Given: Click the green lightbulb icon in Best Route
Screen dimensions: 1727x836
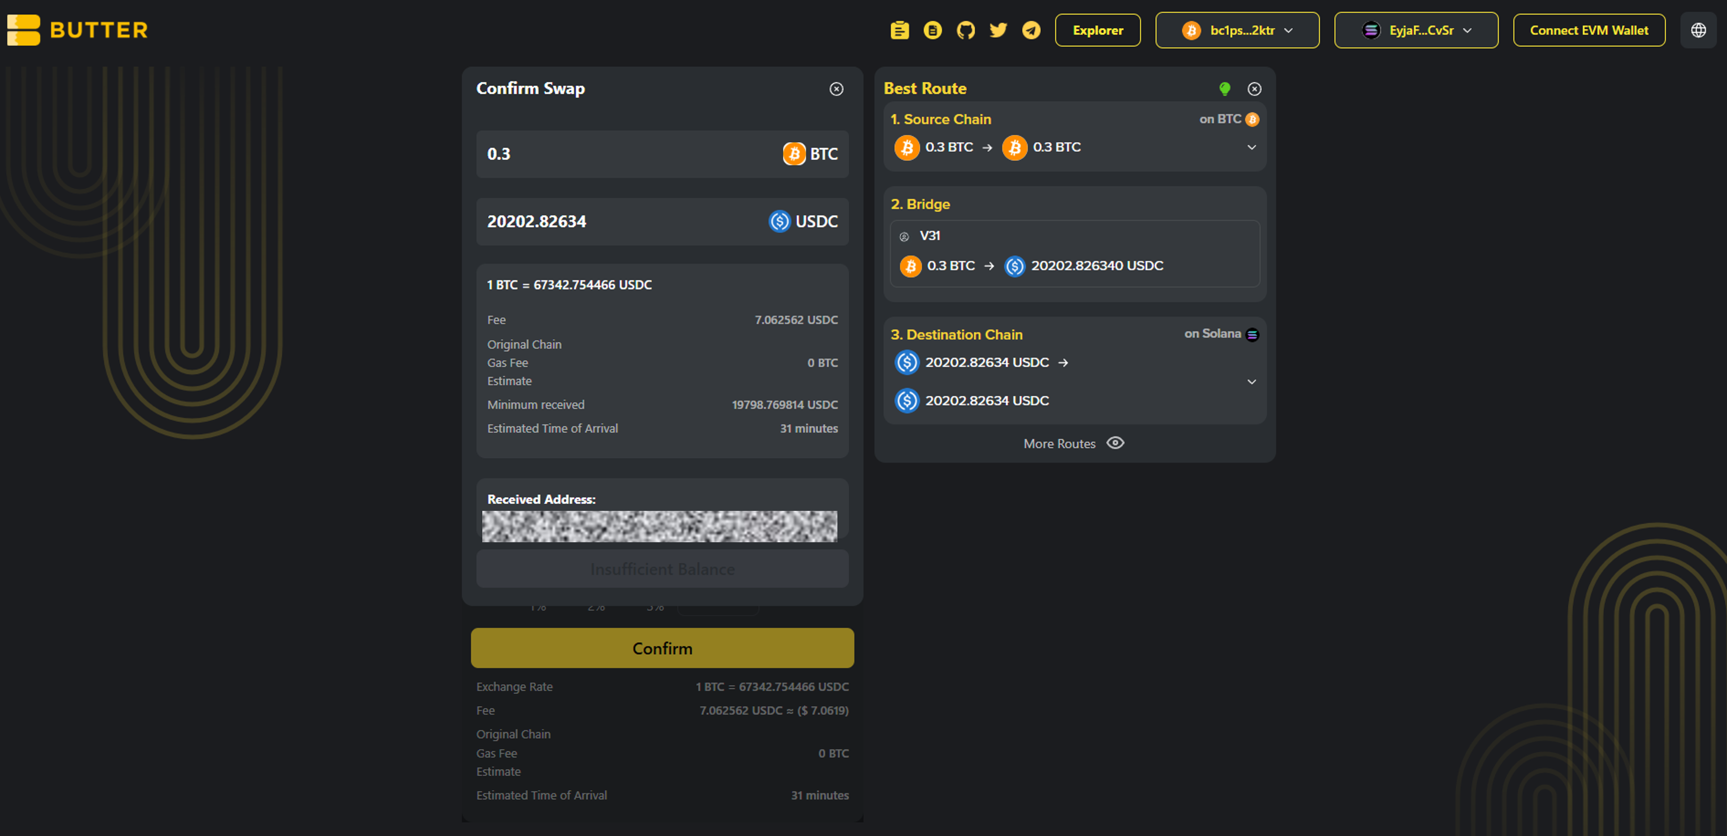Looking at the screenshot, I should pyautogui.click(x=1225, y=88).
